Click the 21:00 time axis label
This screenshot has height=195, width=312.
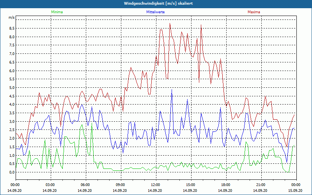tap(260, 185)
